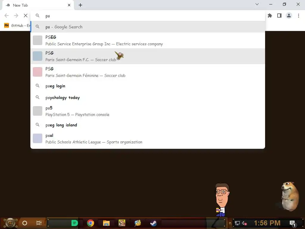This screenshot has height=229, width=305.
Task: Click the muted volume tray icon
Action: pos(244,223)
